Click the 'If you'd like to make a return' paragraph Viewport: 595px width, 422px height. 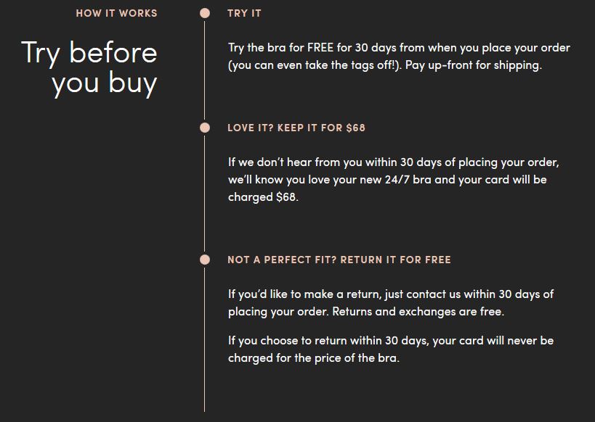[x=391, y=302]
